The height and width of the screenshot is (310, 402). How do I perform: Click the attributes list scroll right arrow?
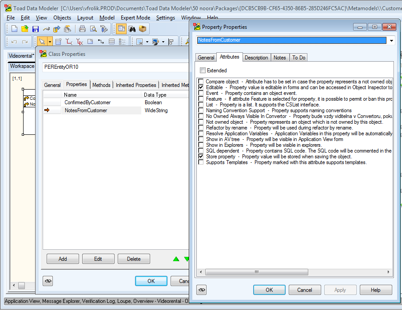[x=388, y=272]
